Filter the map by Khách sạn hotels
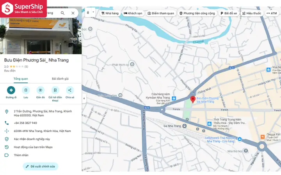281x175 pixels. (x=133, y=13)
